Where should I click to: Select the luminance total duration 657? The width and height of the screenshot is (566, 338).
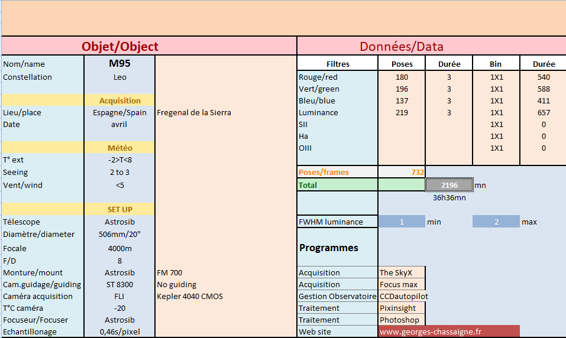[544, 112]
